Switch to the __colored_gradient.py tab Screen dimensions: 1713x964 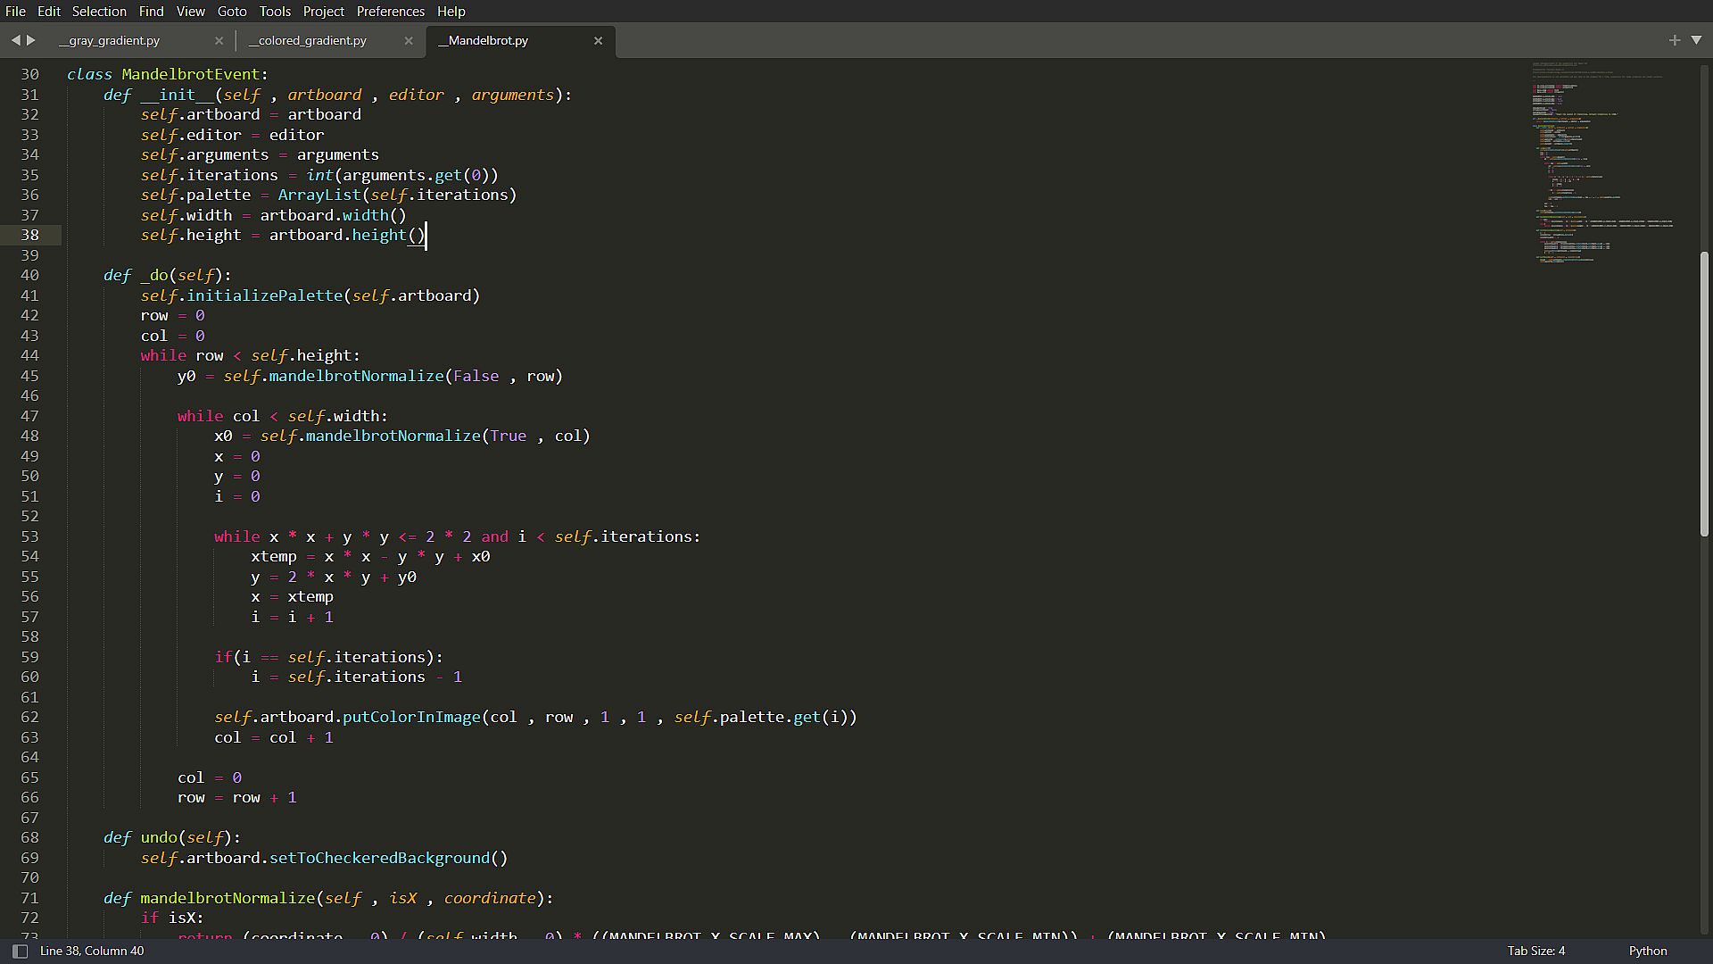pyautogui.click(x=308, y=41)
